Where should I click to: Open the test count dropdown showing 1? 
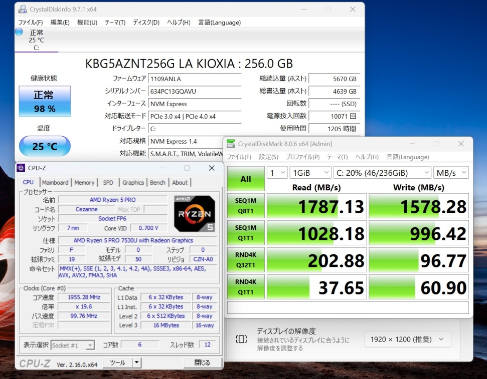276,173
